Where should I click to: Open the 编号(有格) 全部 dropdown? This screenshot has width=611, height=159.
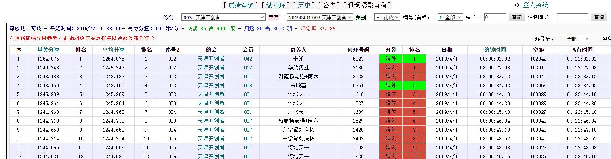(450, 17)
